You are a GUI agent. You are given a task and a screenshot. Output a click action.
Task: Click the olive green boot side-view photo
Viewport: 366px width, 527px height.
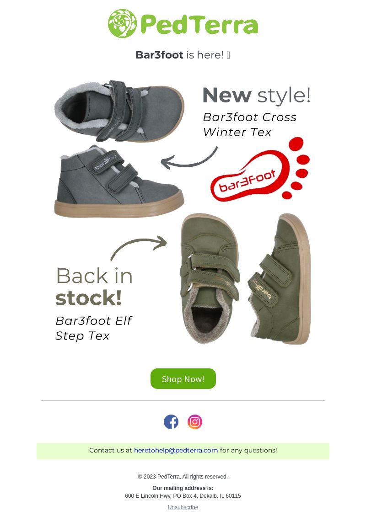click(280, 279)
